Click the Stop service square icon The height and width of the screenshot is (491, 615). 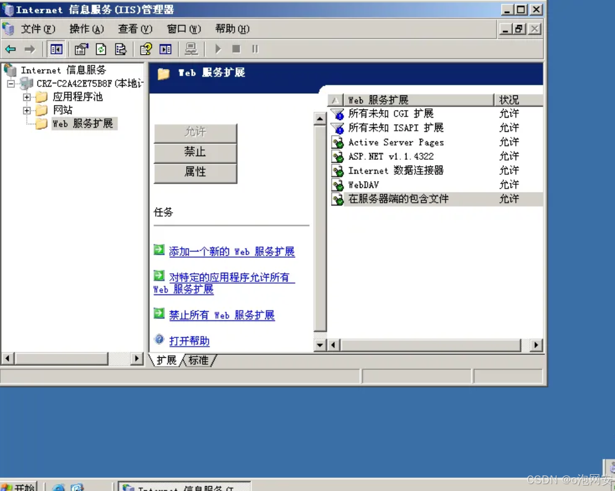236,49
